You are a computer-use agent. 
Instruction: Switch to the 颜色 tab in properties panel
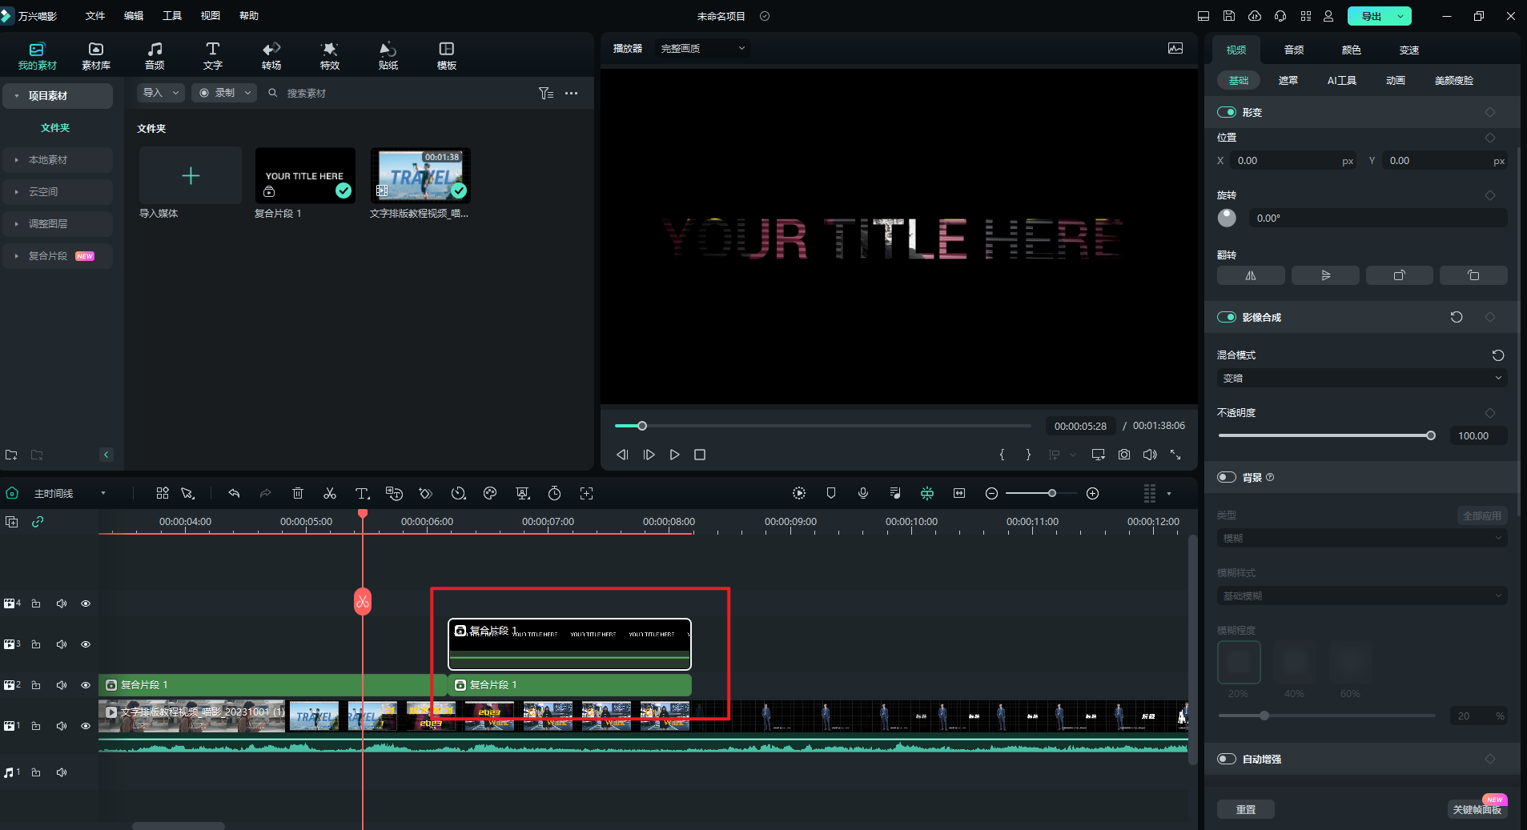[1352, 50]
